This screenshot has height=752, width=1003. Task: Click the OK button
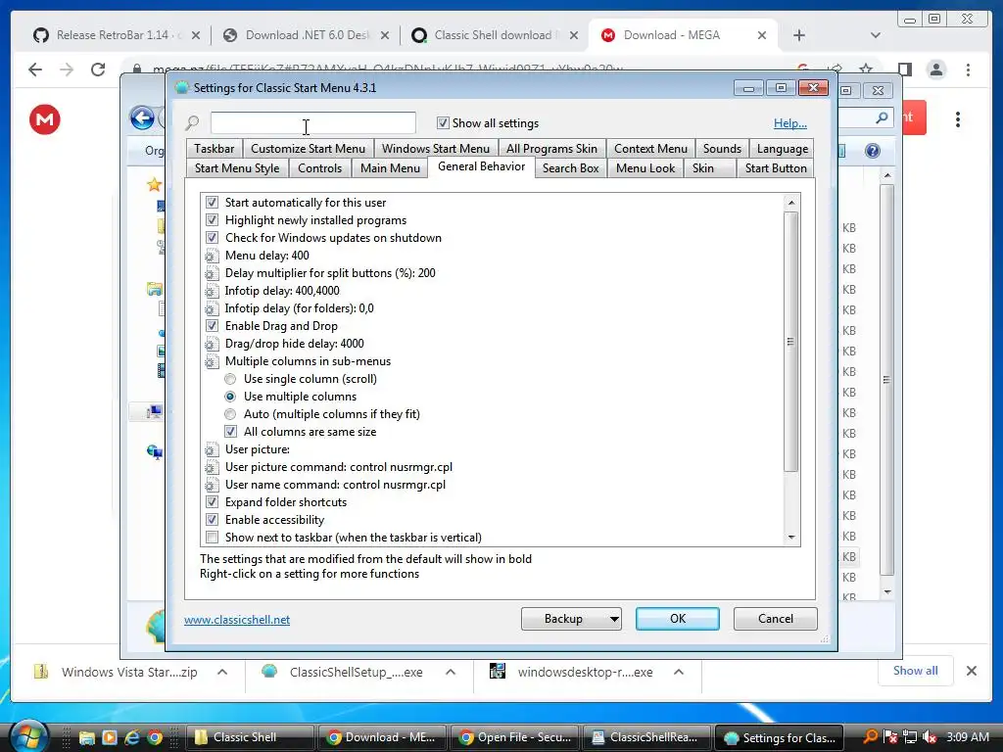[678, 619]
